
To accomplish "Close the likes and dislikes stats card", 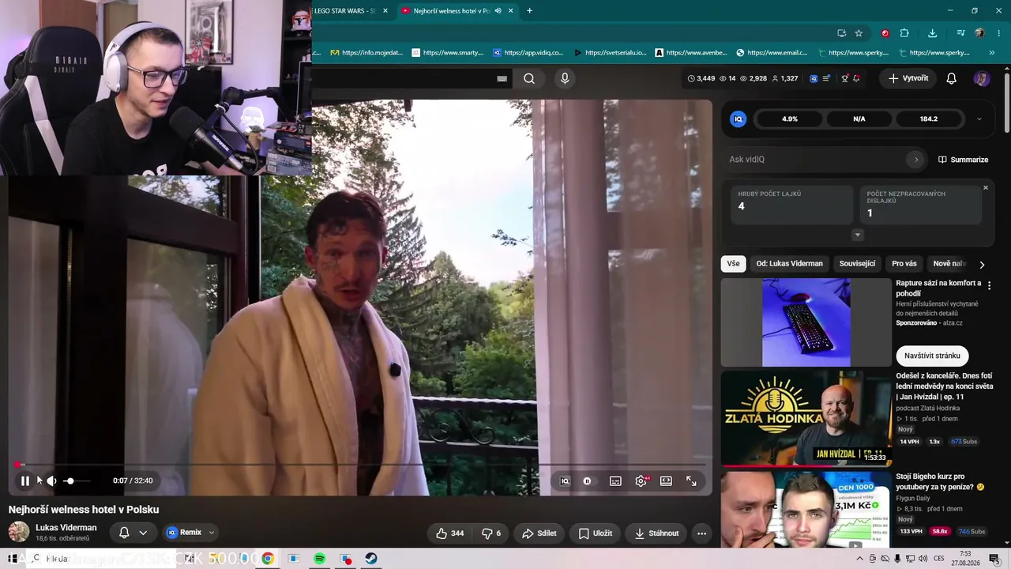I will point(986,187).
